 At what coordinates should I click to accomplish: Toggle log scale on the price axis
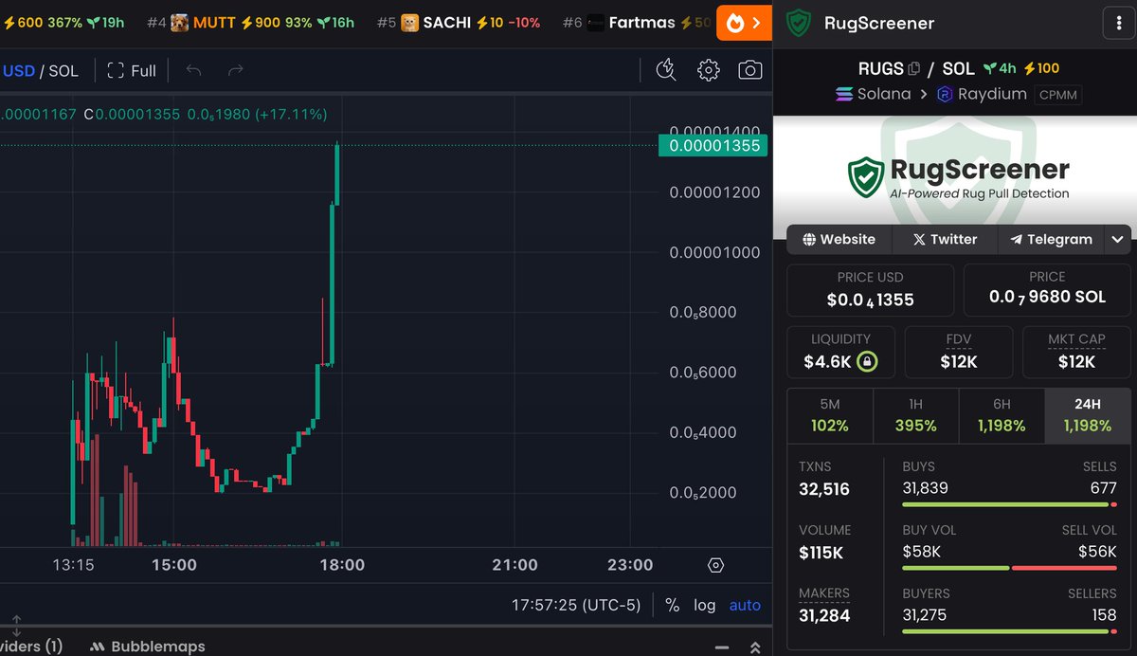click(x=704, y=605)
